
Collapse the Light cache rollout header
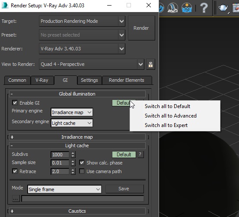[77, 146]
